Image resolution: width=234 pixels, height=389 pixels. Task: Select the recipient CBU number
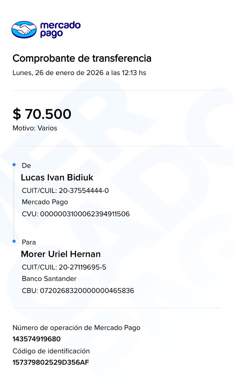pos(78,291)
